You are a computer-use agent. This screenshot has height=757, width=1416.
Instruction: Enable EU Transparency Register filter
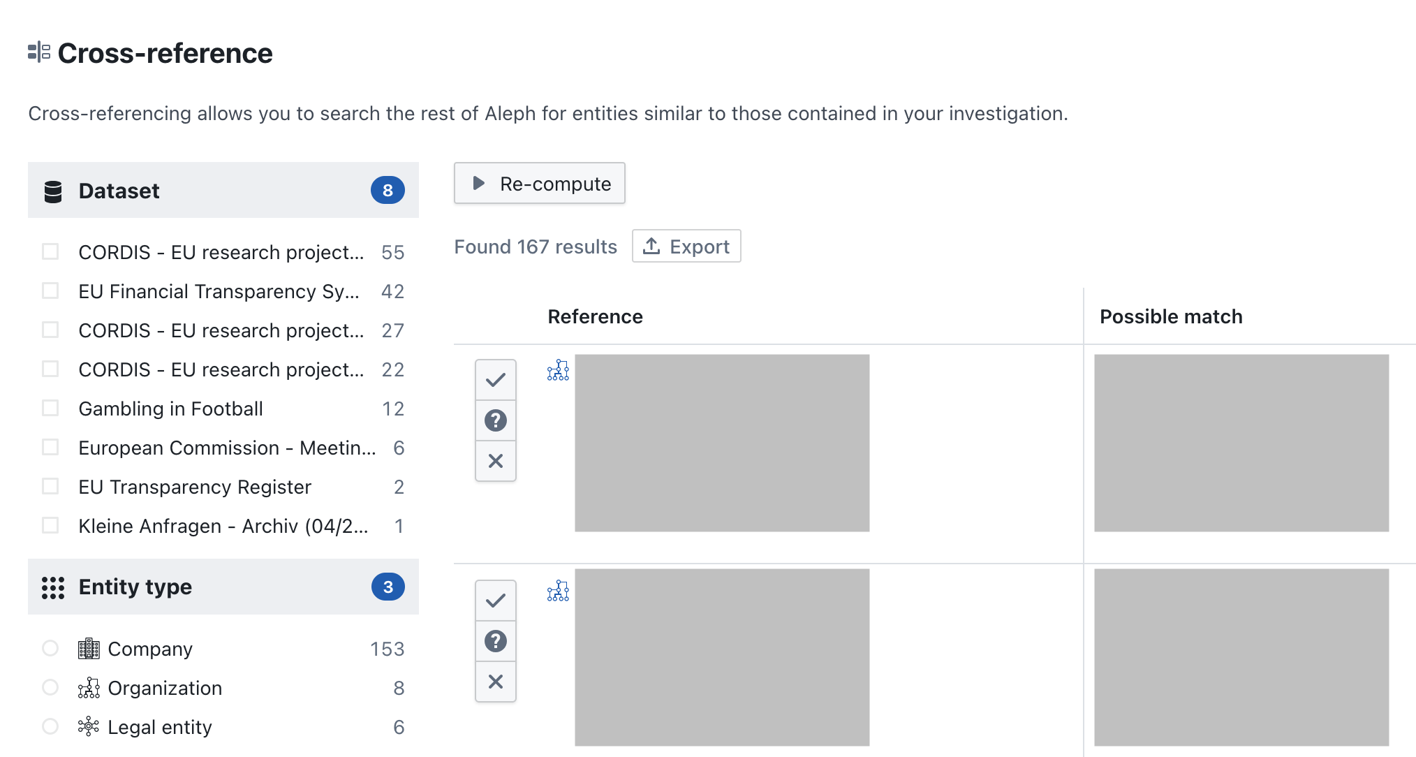click(x=50, y=486)
